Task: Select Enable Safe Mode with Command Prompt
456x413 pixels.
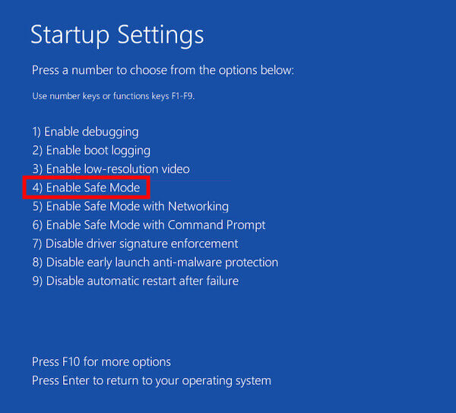Action: pos(149,225)
